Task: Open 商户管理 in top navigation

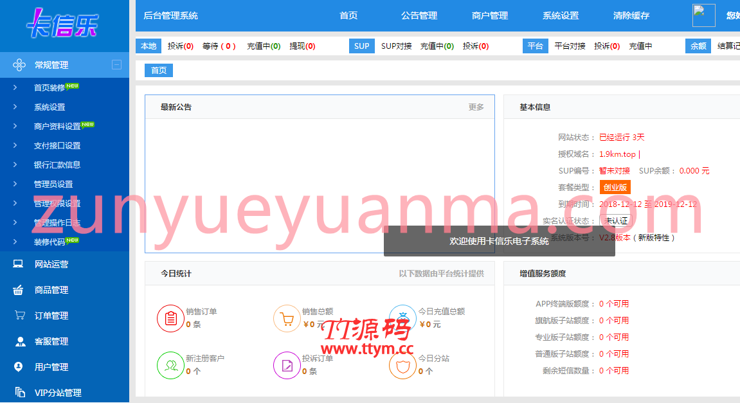Action: 490,15
